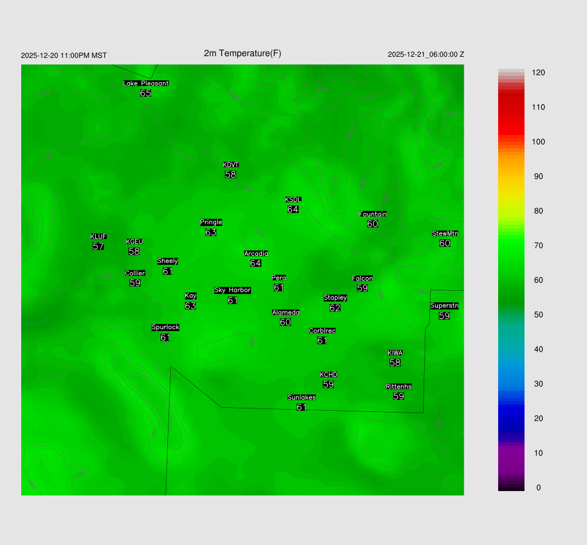Screen dimensions: 587x545
Task: Click the KIWA station label
Action: click(395, 353)
